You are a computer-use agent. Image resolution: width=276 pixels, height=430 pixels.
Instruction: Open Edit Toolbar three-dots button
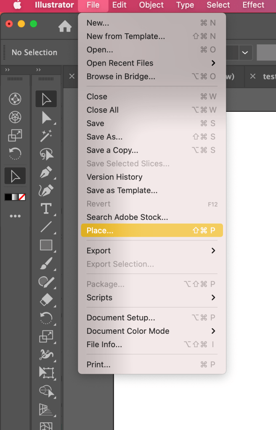point(15,216)
